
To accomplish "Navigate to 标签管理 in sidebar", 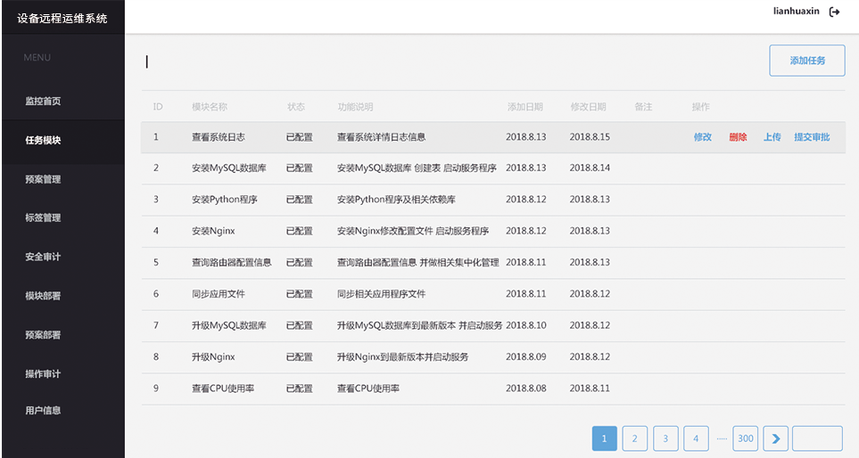I will [43, 218].
